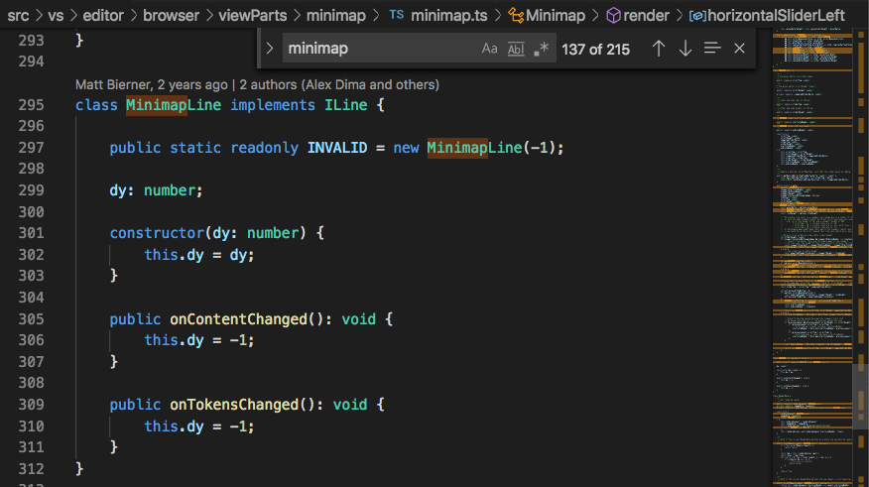Click the render method cube icon in breadcrumbs

(x=613, y=16)
